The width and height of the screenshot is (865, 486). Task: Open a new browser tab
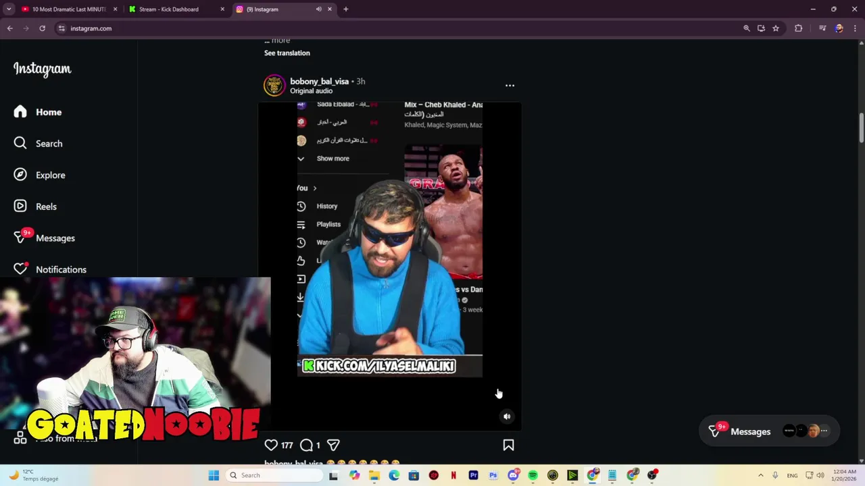(x=346, y=9)
